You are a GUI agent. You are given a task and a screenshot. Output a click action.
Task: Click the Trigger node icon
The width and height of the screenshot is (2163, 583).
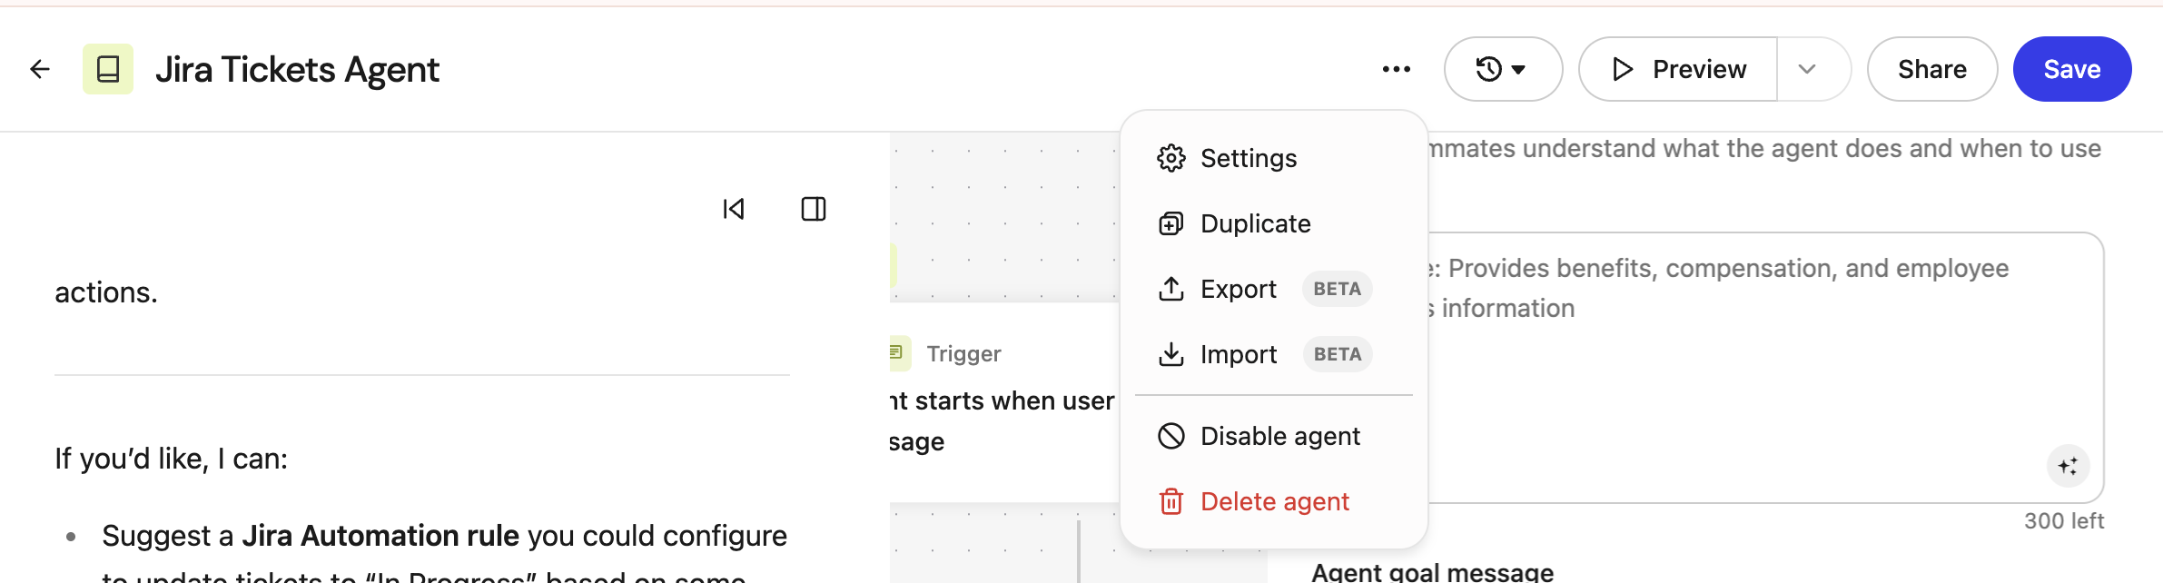pyautogui.click(x=897, y=352)
